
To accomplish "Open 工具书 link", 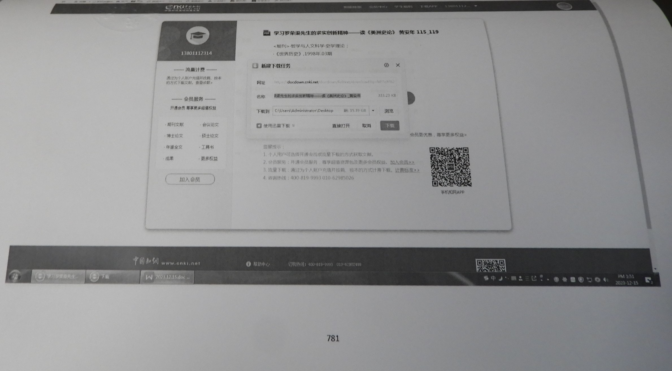I will 207,147.
